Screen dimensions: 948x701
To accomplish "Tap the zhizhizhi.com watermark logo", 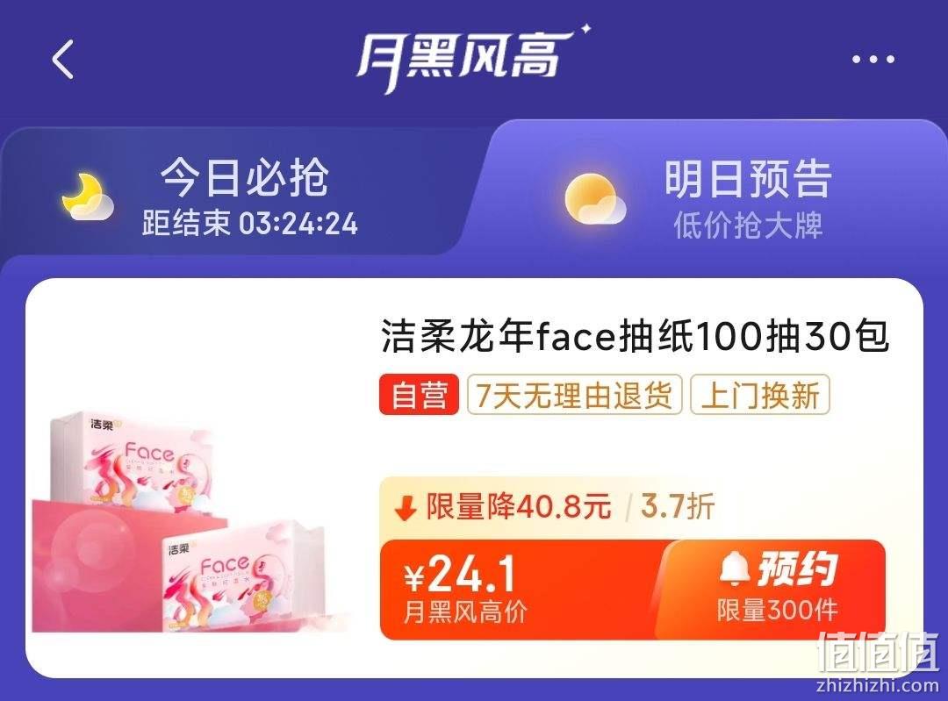I will tap(877, 662).
